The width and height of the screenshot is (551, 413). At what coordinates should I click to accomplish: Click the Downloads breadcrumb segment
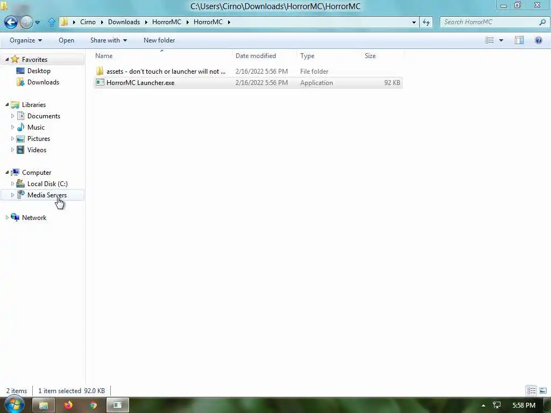click(124, 22)
